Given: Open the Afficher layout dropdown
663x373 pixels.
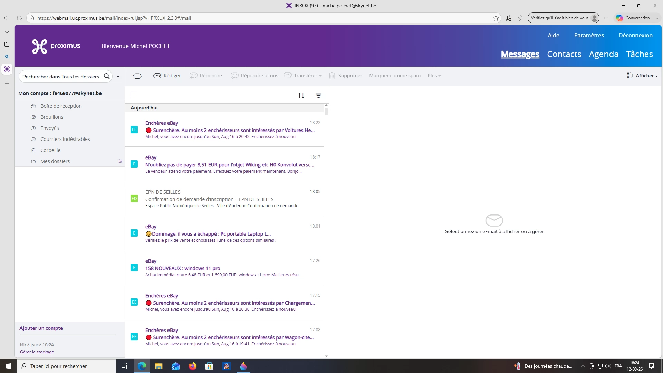Looking at the screenshot, I should (642, 76).
